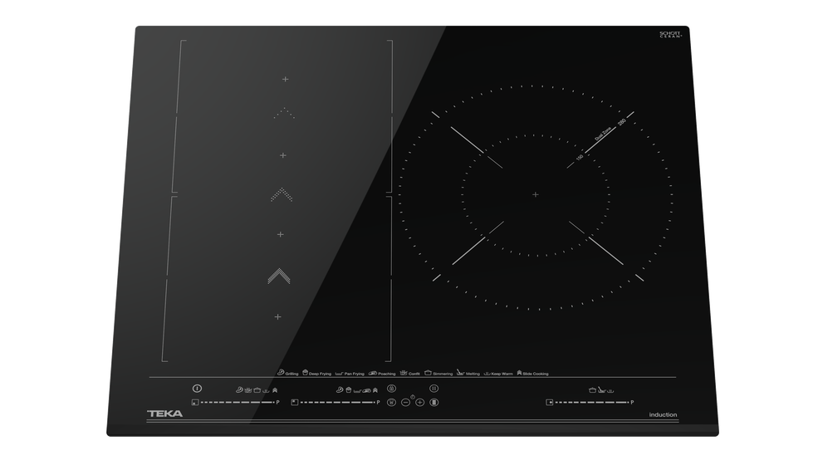818x460 pixels.
Task: Tap the left power slider bar
Action: coord(237,402)
